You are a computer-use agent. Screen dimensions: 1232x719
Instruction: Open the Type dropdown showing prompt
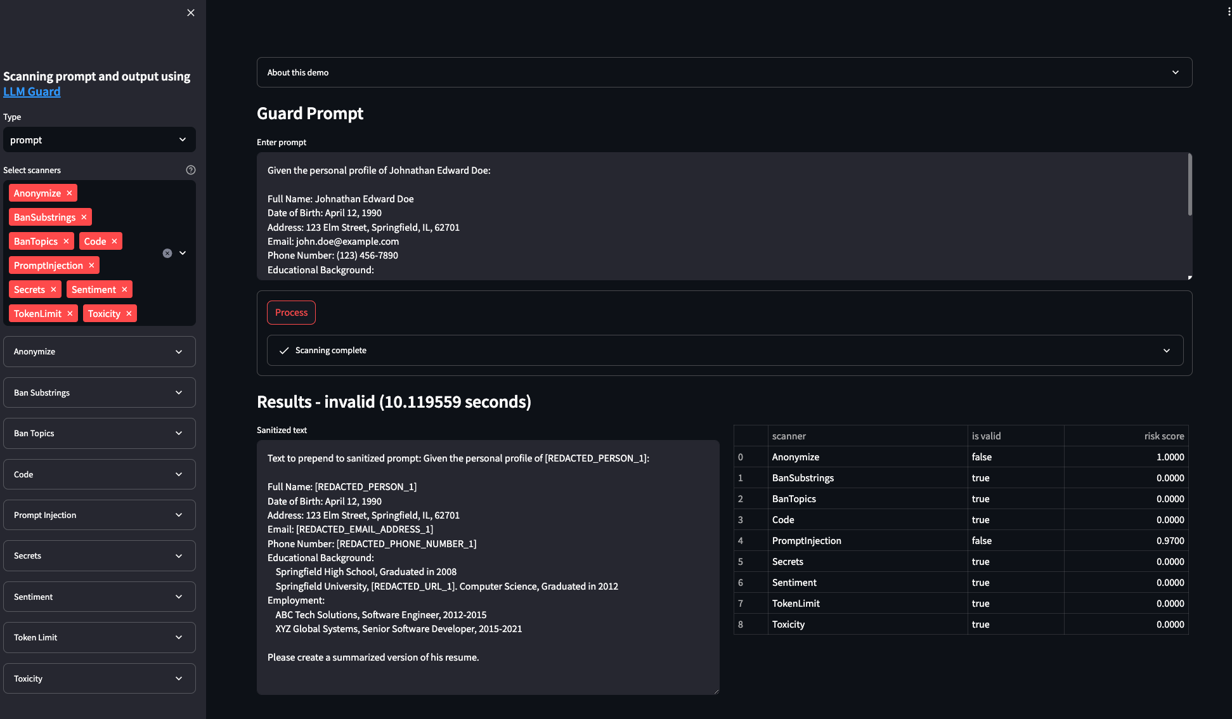[x=100, y=140]
